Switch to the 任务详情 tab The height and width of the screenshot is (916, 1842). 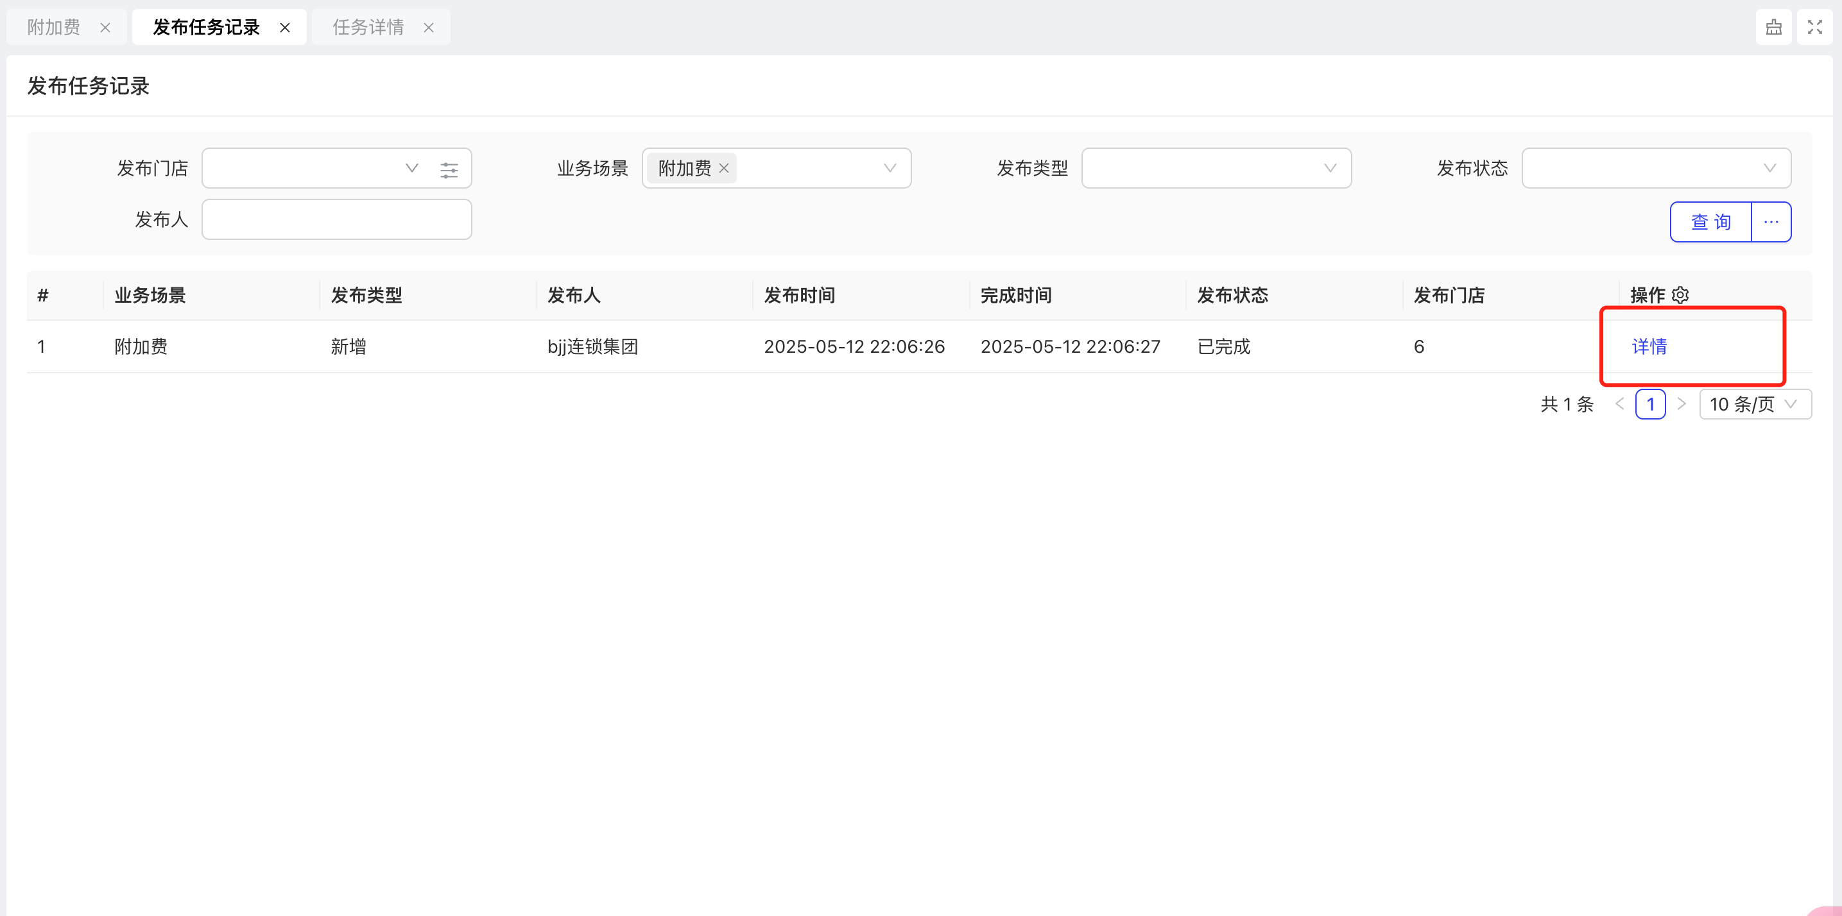click(x=368, y=27)
